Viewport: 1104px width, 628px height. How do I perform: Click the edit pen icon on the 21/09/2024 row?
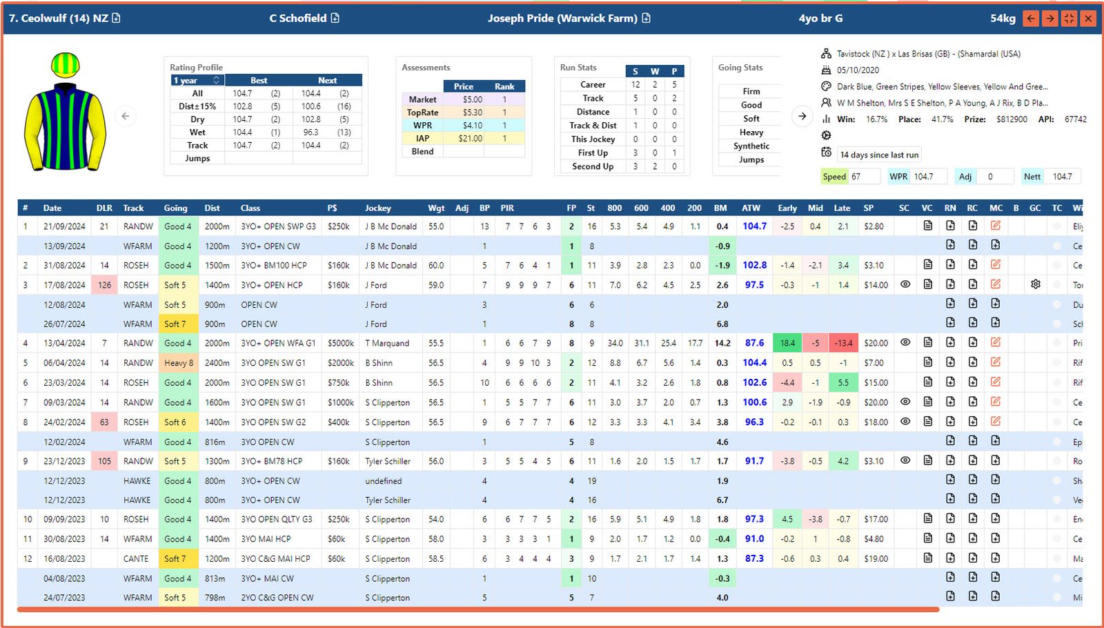996,226
